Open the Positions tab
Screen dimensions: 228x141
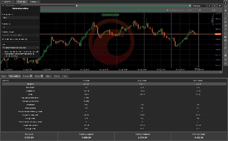[27, 76]
